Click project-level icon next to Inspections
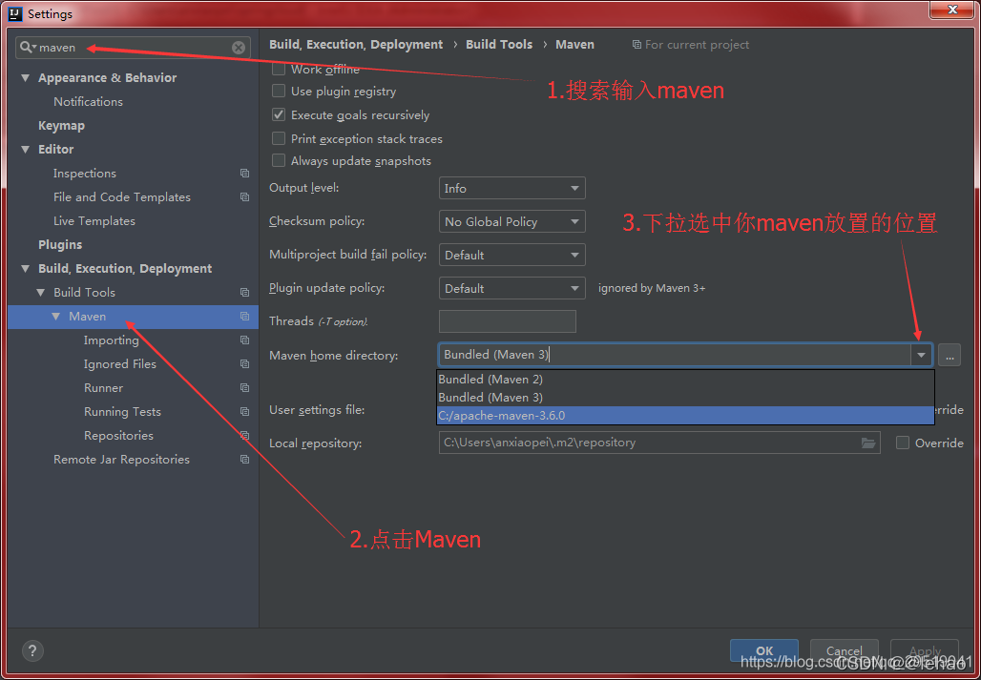Screen dimensions: 981x680 click(x=244, y=174)
